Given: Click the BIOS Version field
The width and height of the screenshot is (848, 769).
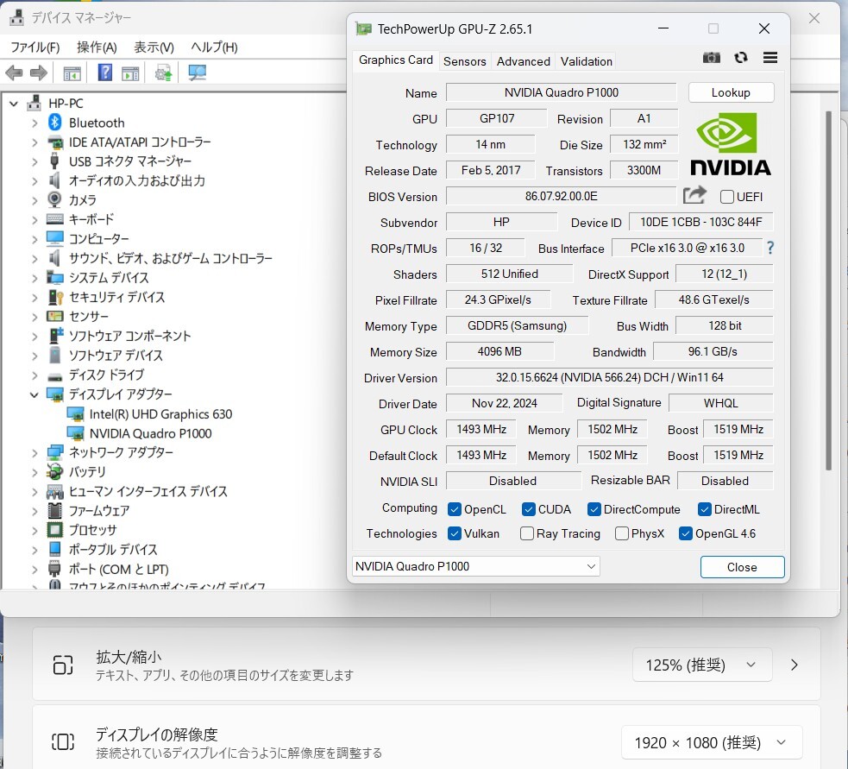Looking at the screenshot, I should pos(561,196).
